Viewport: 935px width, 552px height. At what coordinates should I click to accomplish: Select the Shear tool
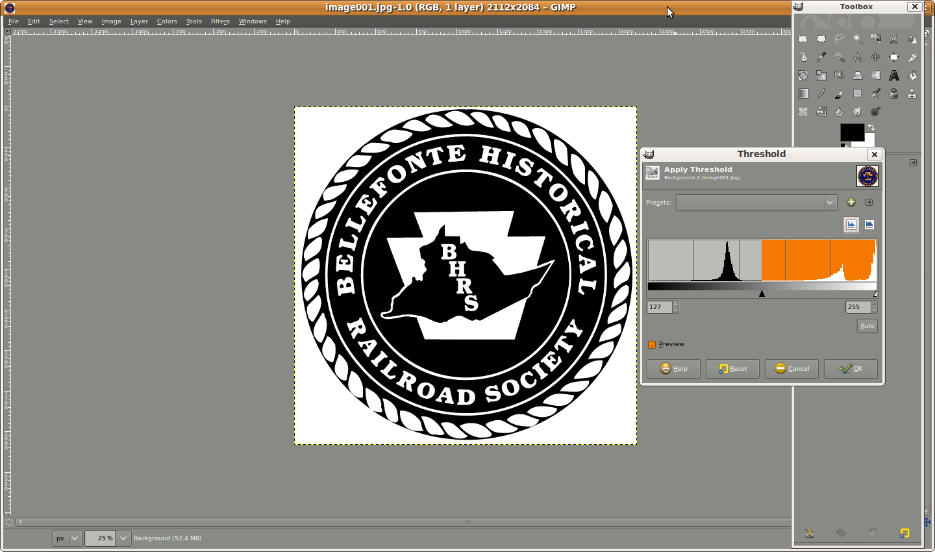[x=840, y=75]
